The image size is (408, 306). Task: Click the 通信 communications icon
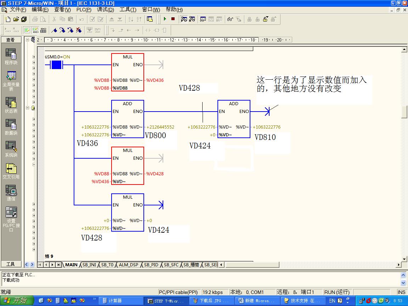[11, 193]
